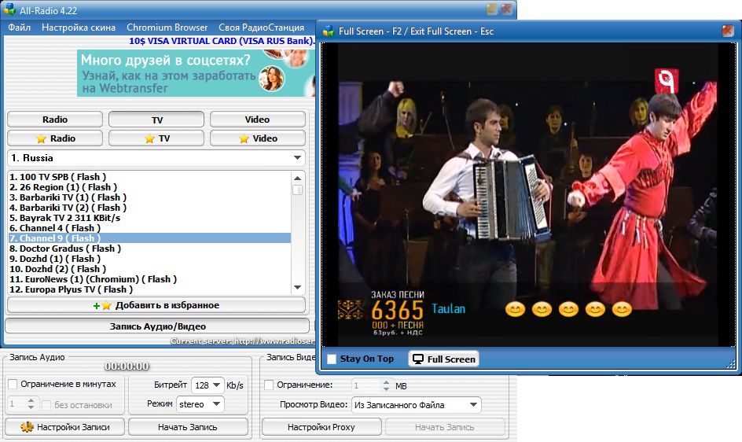Image resolution: width=742 pixels, height=442 pixels.
Task: Open the Настройки Proxy button
Action: pyautogui.click(x=321, y=427)
